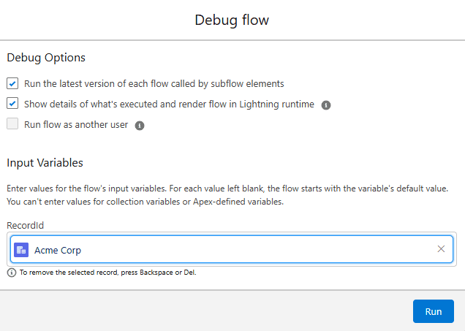Viewport: 465px width, 331px height.
Task: Toggle the run latest version checkbox
Action: pos(12,83)
